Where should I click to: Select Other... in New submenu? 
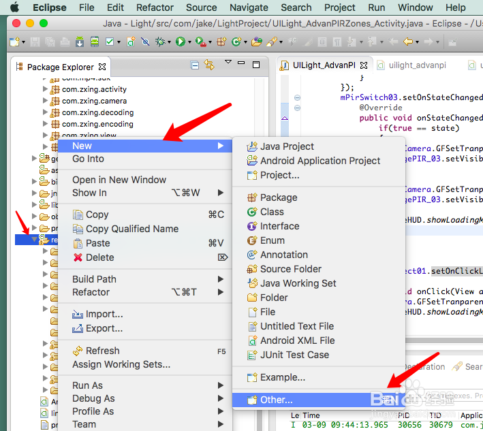click(319, 400)
